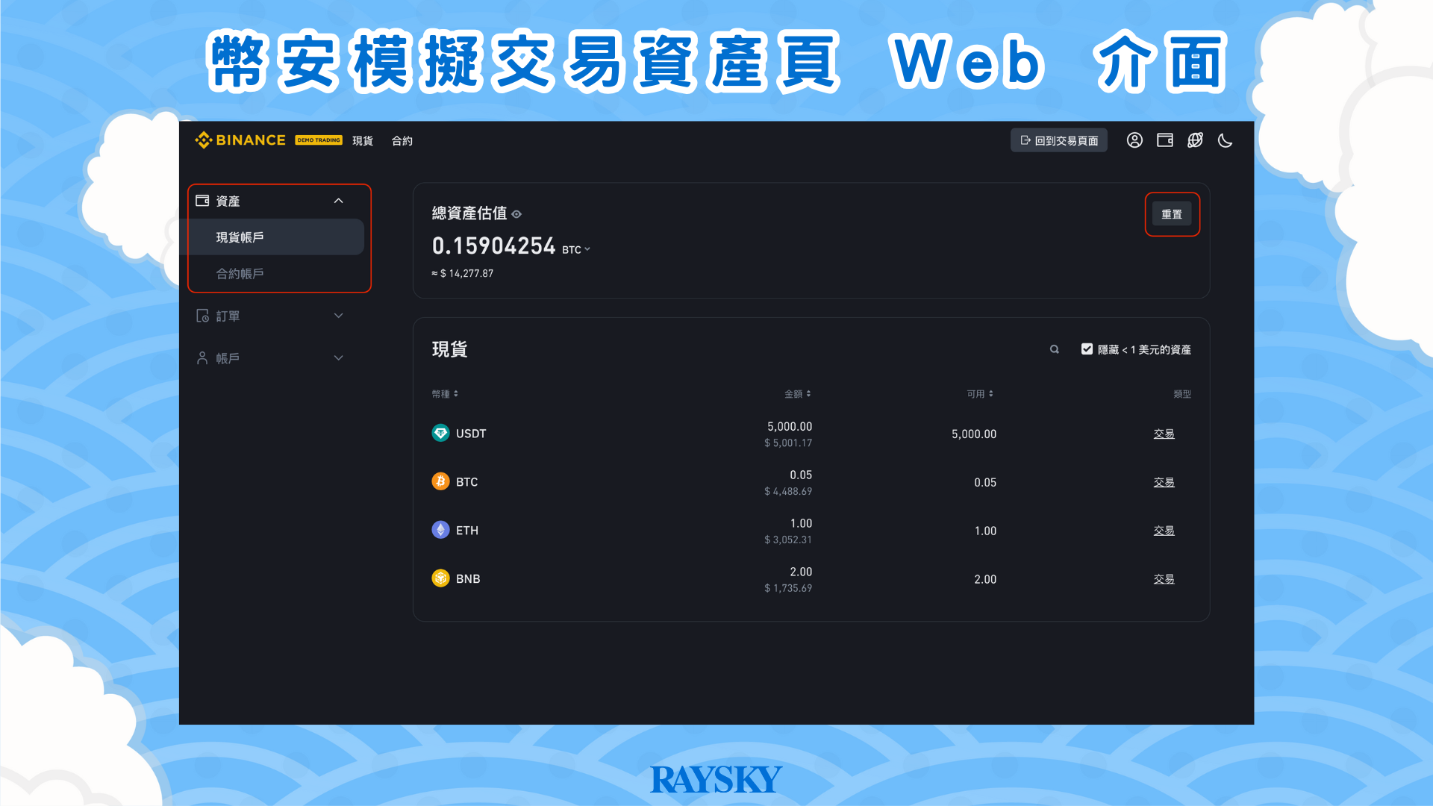
Task: Click BNB available 2.00 value
Action: [x=985, y=580]
